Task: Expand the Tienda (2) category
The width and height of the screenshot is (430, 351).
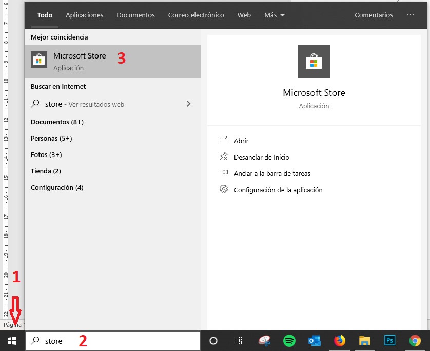Action: (x=46, y=171)
